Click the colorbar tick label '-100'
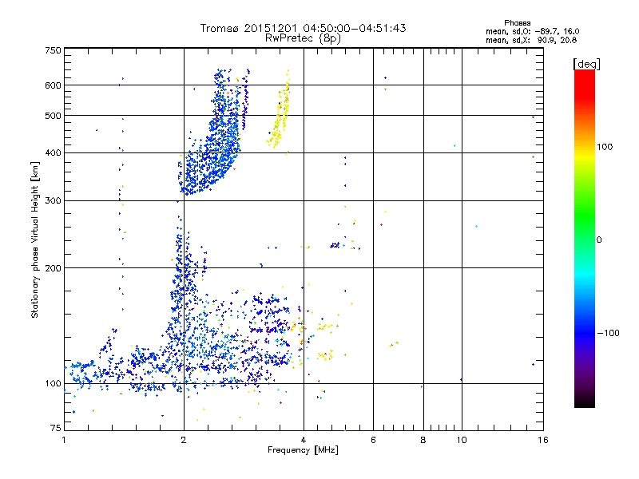This screenshot has height=479, width=639. click(x=608, y=333)
